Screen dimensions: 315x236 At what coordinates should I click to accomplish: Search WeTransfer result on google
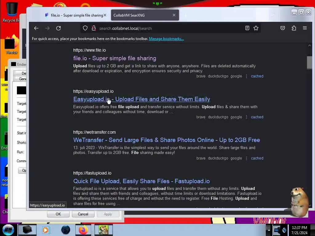(x=236, y=158)
